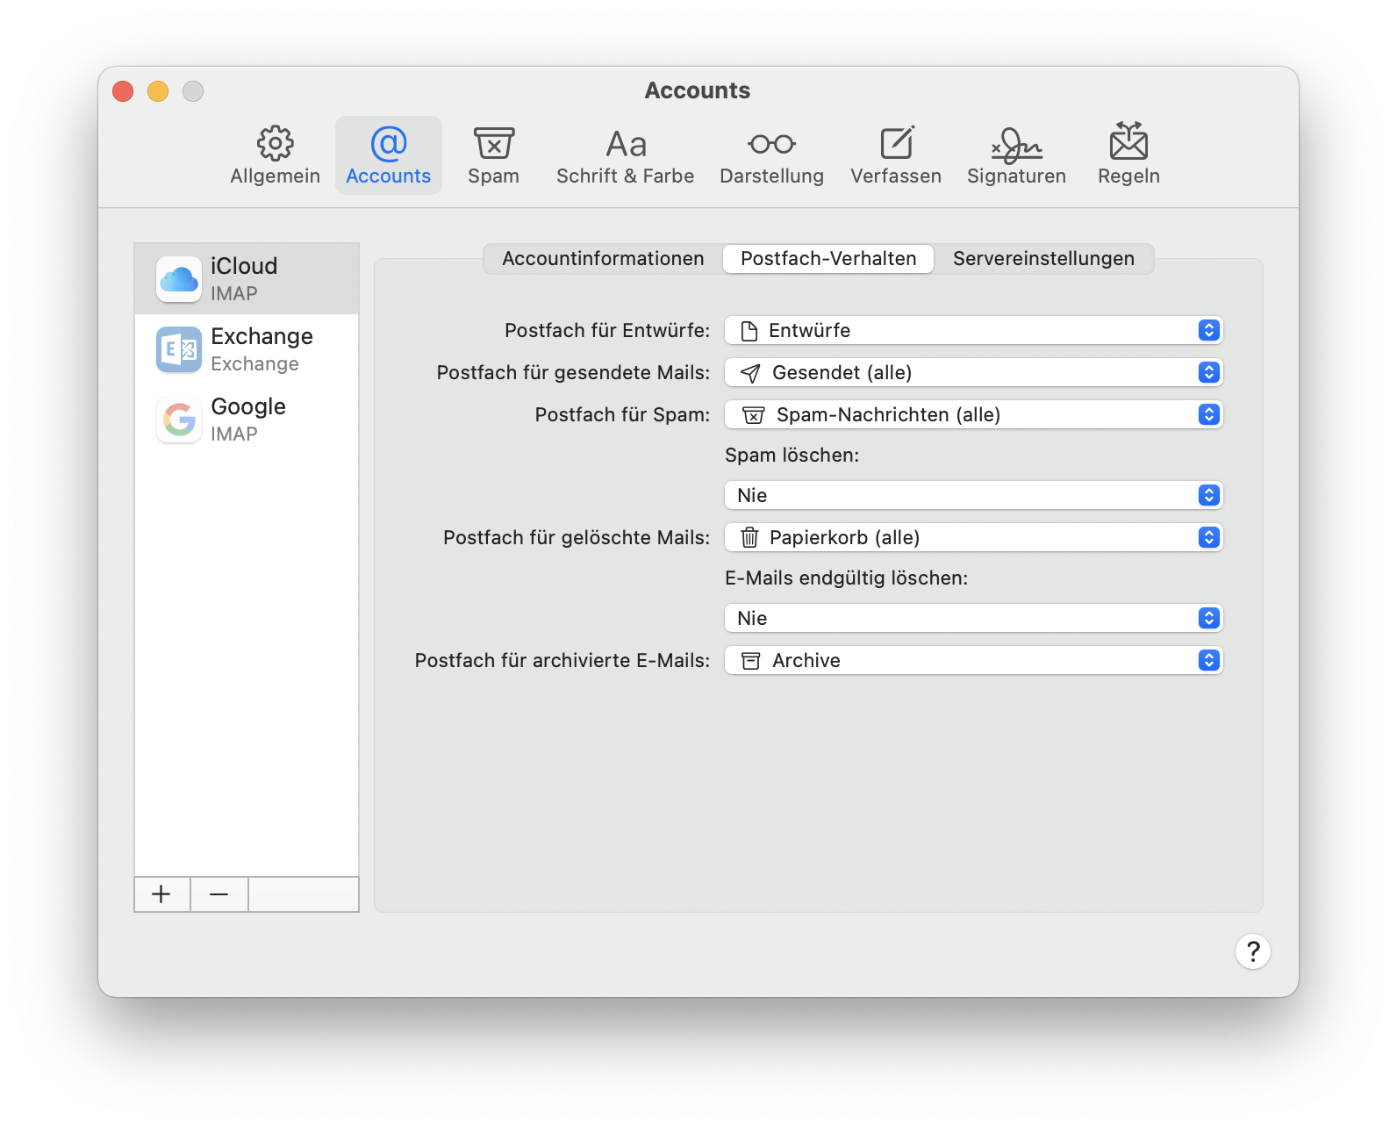Open the Darstellung glasses pane

(771, 155)
